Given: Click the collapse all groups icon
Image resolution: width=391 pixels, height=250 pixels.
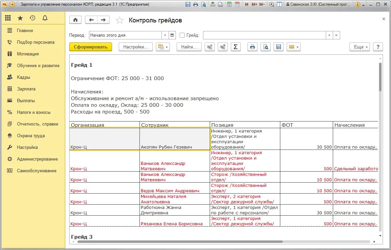Looking at the screenshot, I should click(x=209, y=47).
